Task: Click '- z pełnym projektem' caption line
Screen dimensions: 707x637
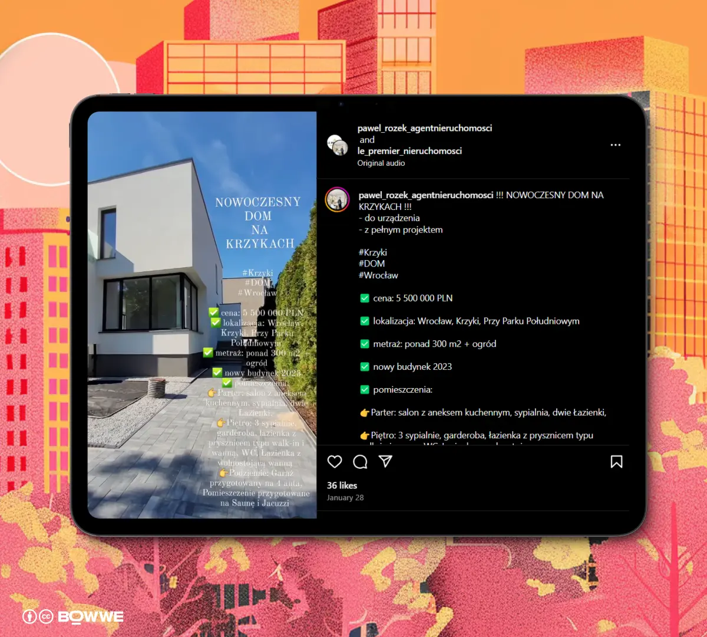Action: [401, 230]
